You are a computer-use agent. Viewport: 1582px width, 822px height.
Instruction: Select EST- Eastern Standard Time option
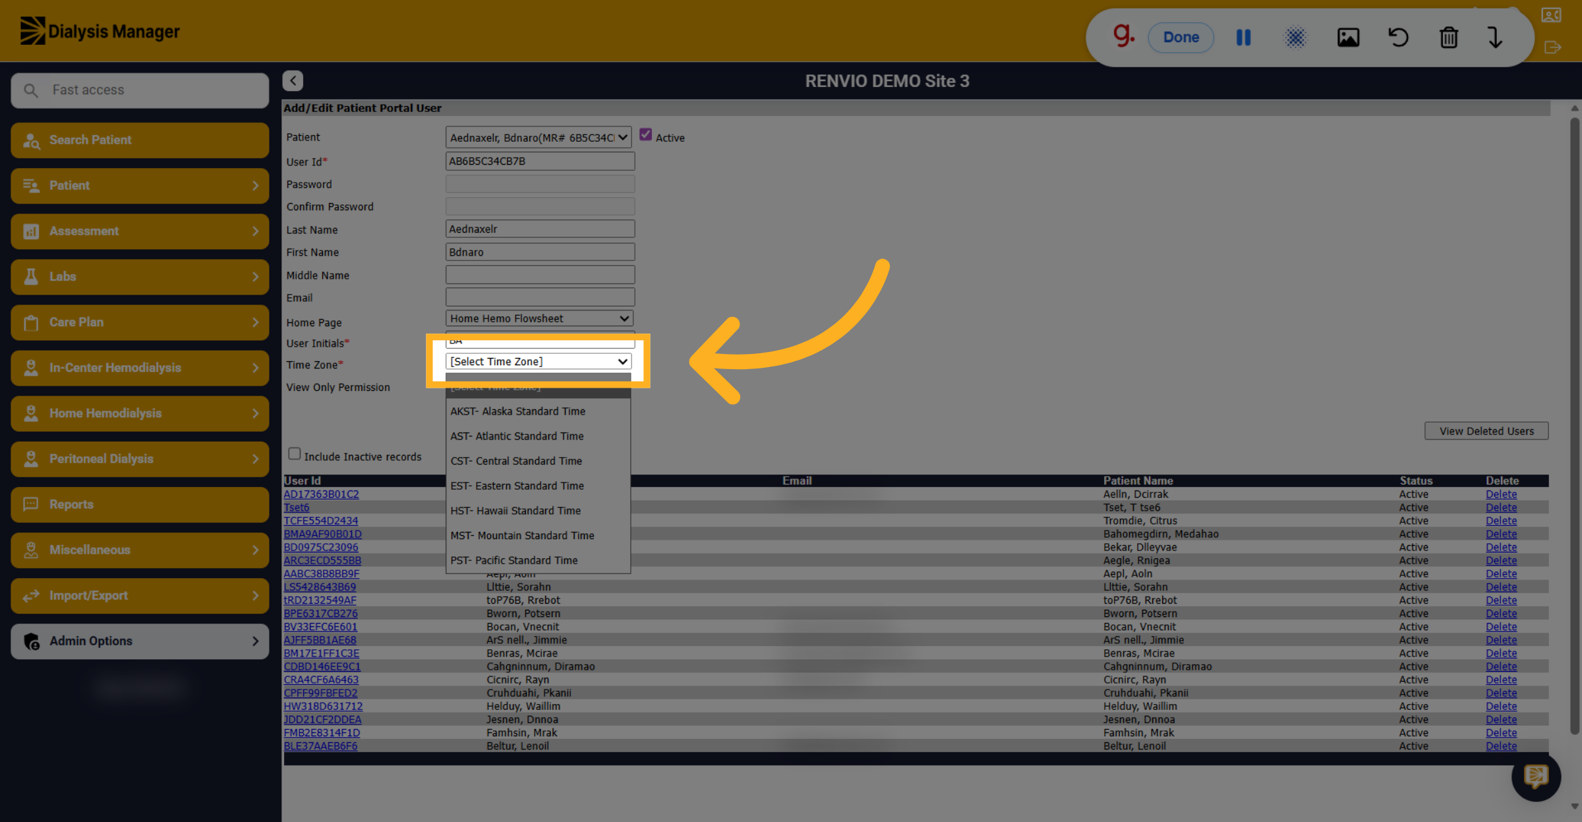tap(538, 486)
